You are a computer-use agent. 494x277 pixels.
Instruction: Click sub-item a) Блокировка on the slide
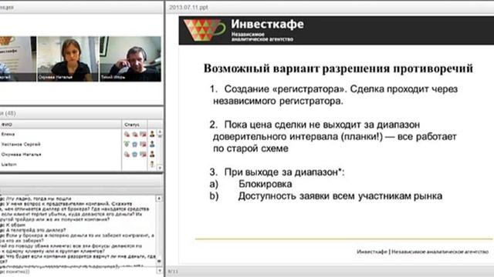(x=251, y=184)
